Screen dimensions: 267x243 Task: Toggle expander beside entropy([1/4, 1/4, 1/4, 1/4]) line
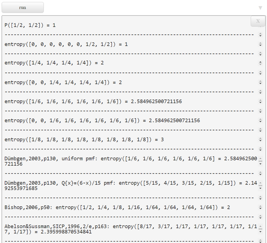260,63
